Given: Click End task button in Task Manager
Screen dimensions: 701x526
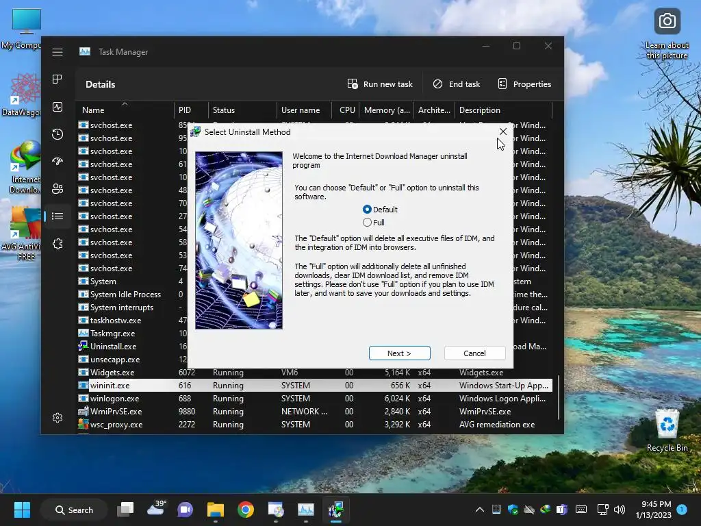Looking at the screenshot, I should [x=457, y=84].
